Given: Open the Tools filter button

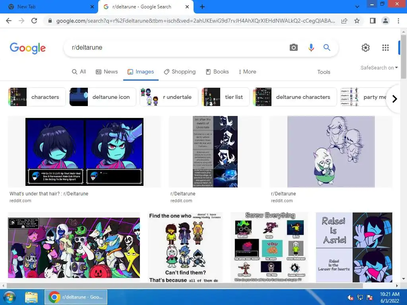Looking at the screenshot, I should pyautogui.click(x=324, y=72).
